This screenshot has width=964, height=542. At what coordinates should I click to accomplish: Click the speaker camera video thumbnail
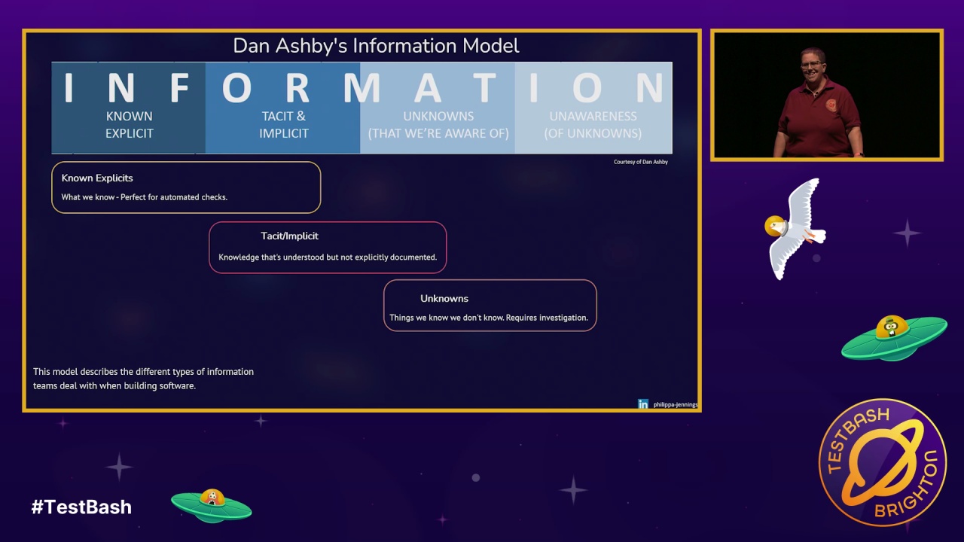tap(827, 96)
